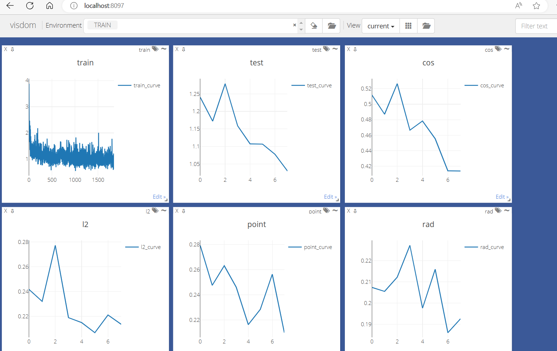Toggle rad_curve legend entry
Screen dimensions: 557x351
click(484, 247)
